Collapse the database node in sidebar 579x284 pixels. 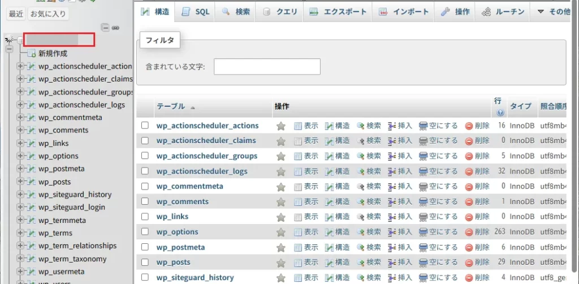(9, 49)
